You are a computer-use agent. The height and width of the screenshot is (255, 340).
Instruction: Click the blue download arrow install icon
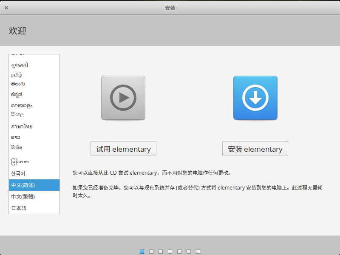click(255, 98)
